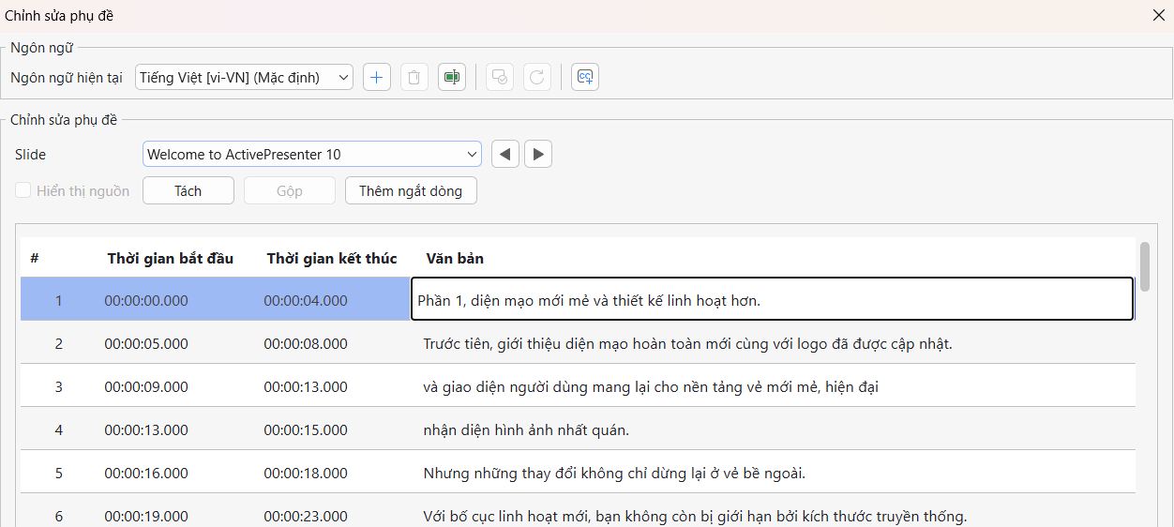Click end time 00:00:15.000

306,429
